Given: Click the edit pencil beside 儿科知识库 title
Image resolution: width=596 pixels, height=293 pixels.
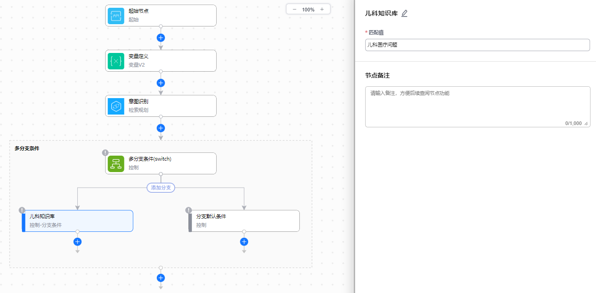Looking at the screenshot, I should pos(404,14).
